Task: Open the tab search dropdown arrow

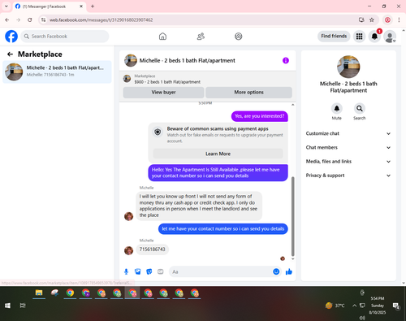Action: tap(6, 7)
